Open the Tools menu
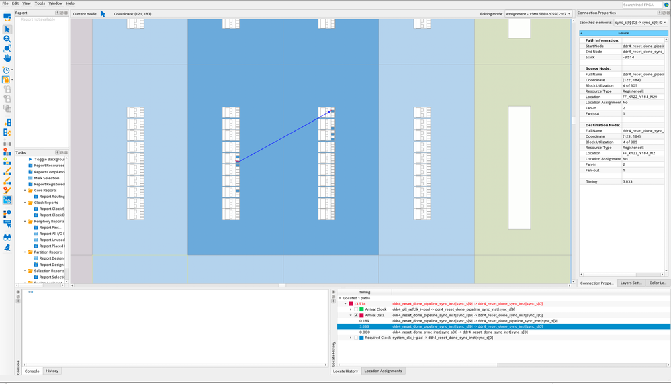The width and height of the screenshot is (671, 384). tap(40, 3)
